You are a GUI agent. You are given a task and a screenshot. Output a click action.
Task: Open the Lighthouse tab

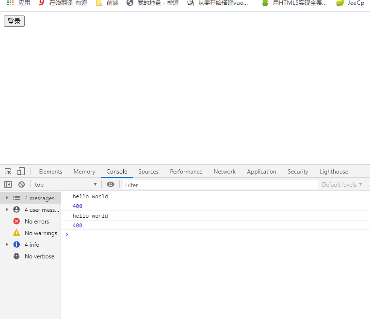point(334,172)
